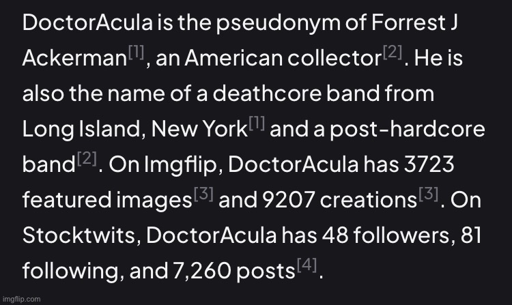Click the text 48 followers
This screenshot has width=512, height=305.
[382, 237]
